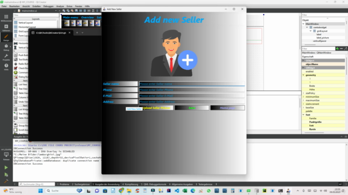Remove property with the minus icon
This screenshot has height=195, width=348.
pyautogui.click(x=341, y=49)
